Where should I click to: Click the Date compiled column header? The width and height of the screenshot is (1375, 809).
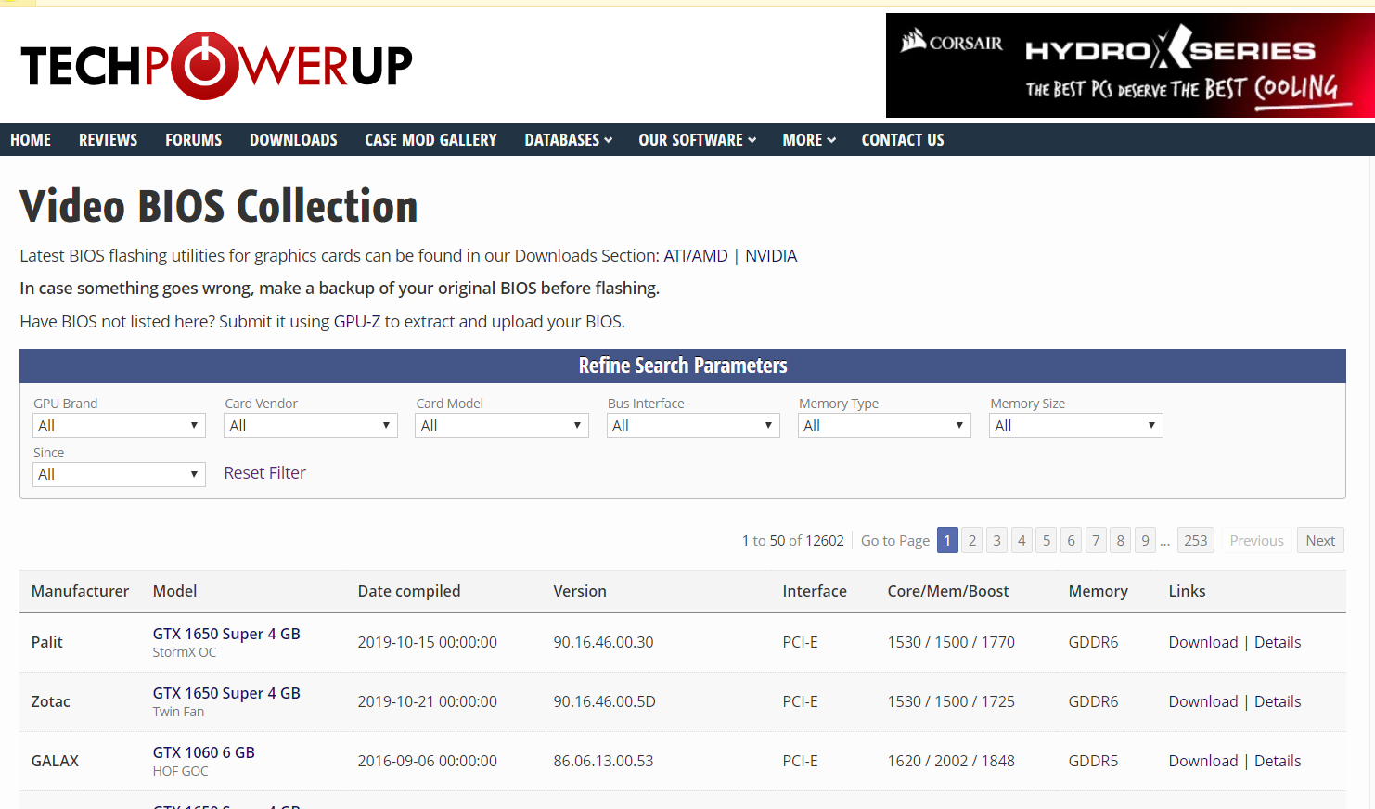click(409, 591)
